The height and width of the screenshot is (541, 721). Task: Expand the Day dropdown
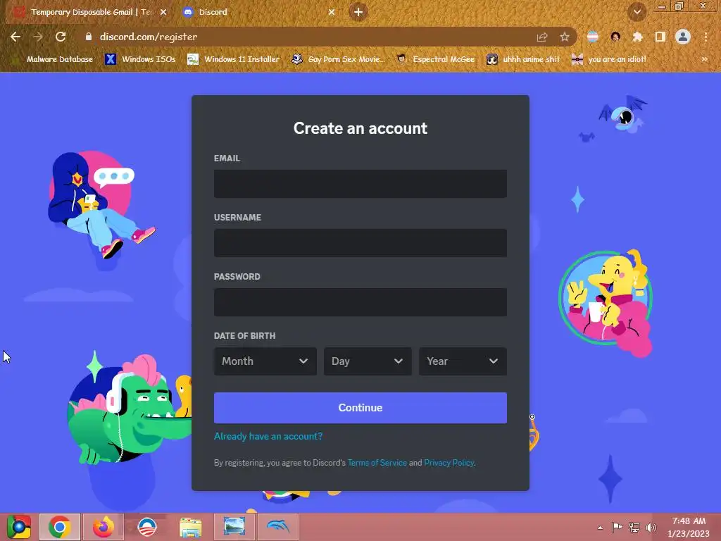click(368, 361)
